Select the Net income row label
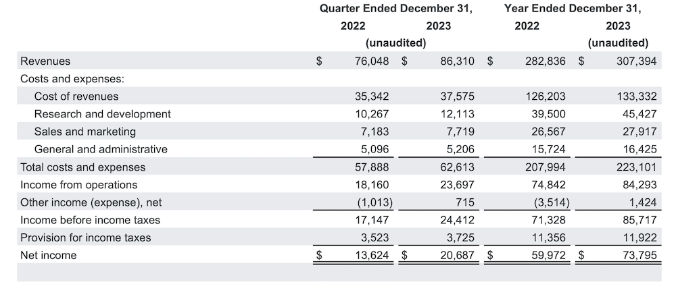Screen dimensions: 676x284 click(49, 256)
